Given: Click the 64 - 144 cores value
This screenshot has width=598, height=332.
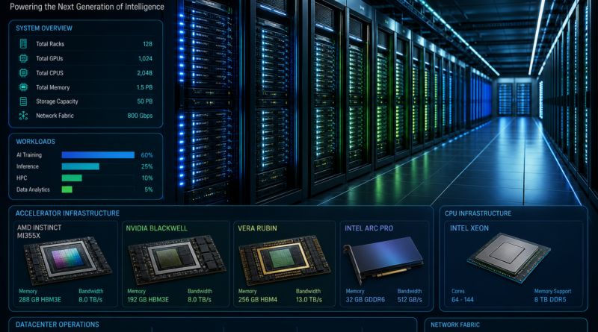Looking at the screenshot, I should (x=463, y=300).
